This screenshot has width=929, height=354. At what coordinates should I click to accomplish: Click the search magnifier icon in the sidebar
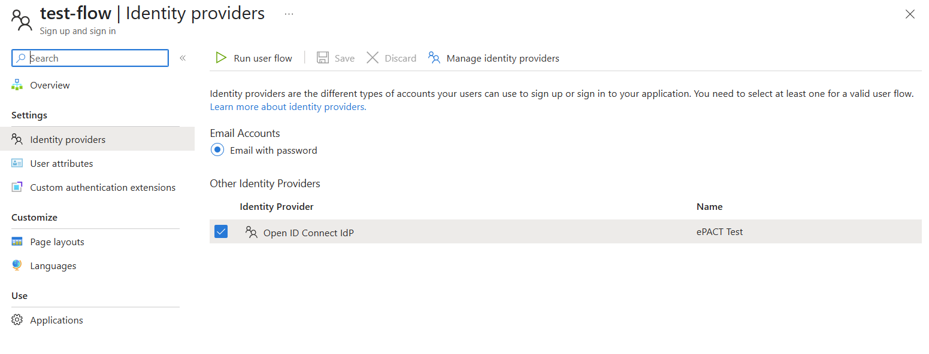pos(20,57)
